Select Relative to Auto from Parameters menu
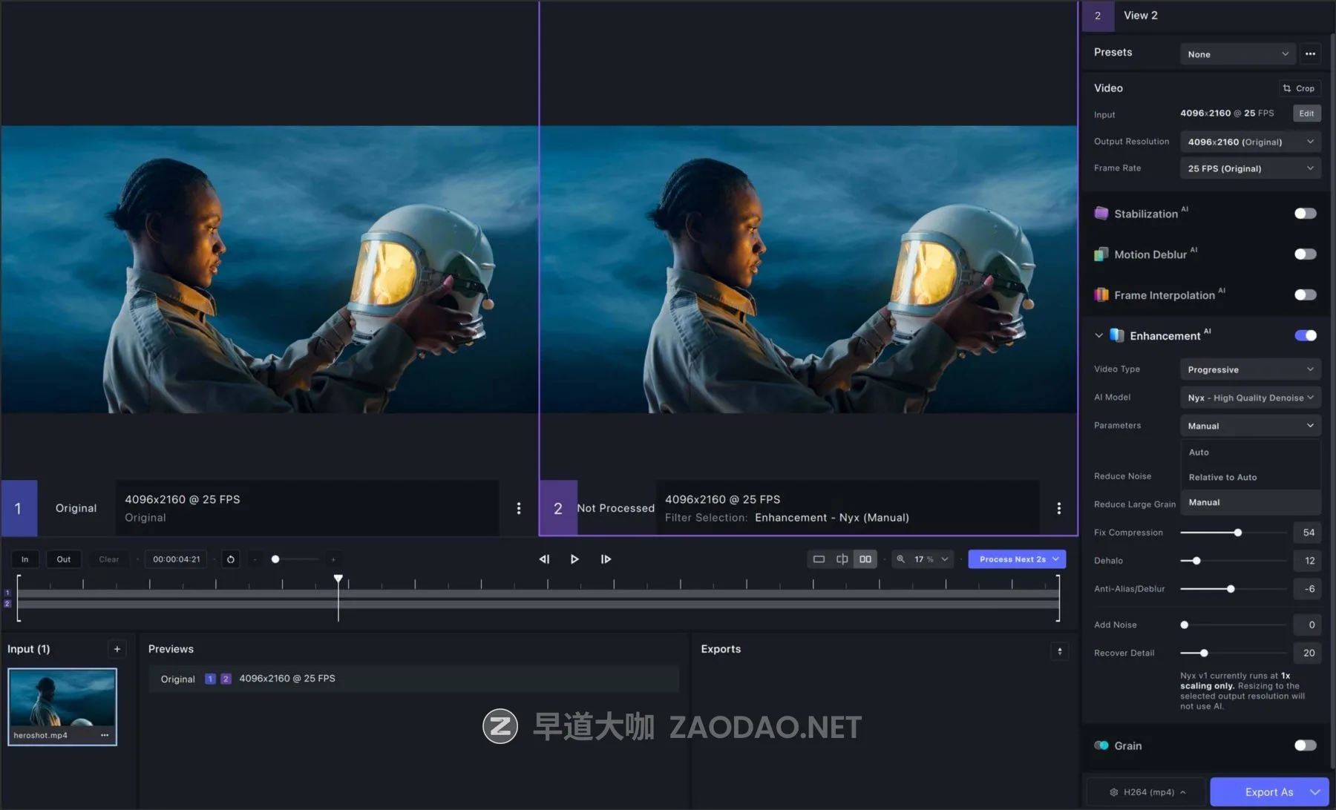This screenshot has height=810, width=1336. click(x=1222, y=477)
